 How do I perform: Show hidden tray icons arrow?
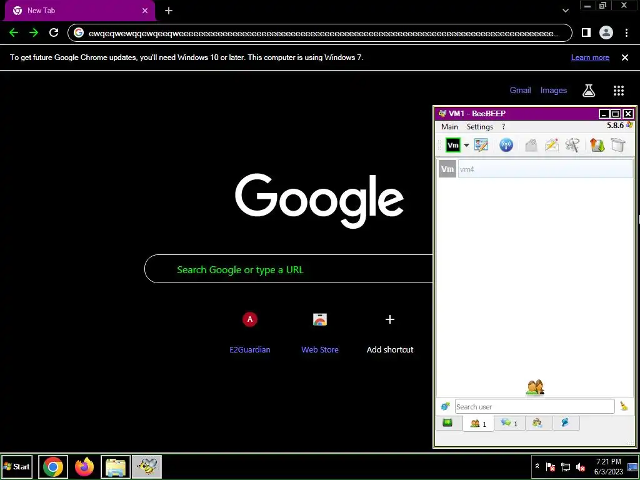coord(537,466)
